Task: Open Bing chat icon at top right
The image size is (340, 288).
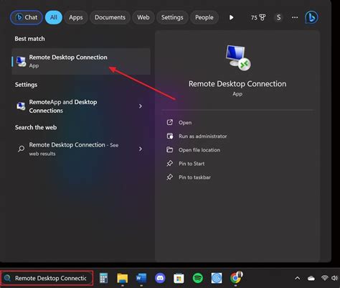Action: click(311, 17)
